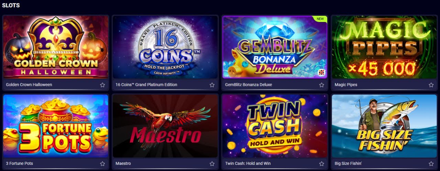The width and height of the screenshot is (440, 171).
Task: Launch the Maestro parrot thumbnail
Action: click(165, 126)
